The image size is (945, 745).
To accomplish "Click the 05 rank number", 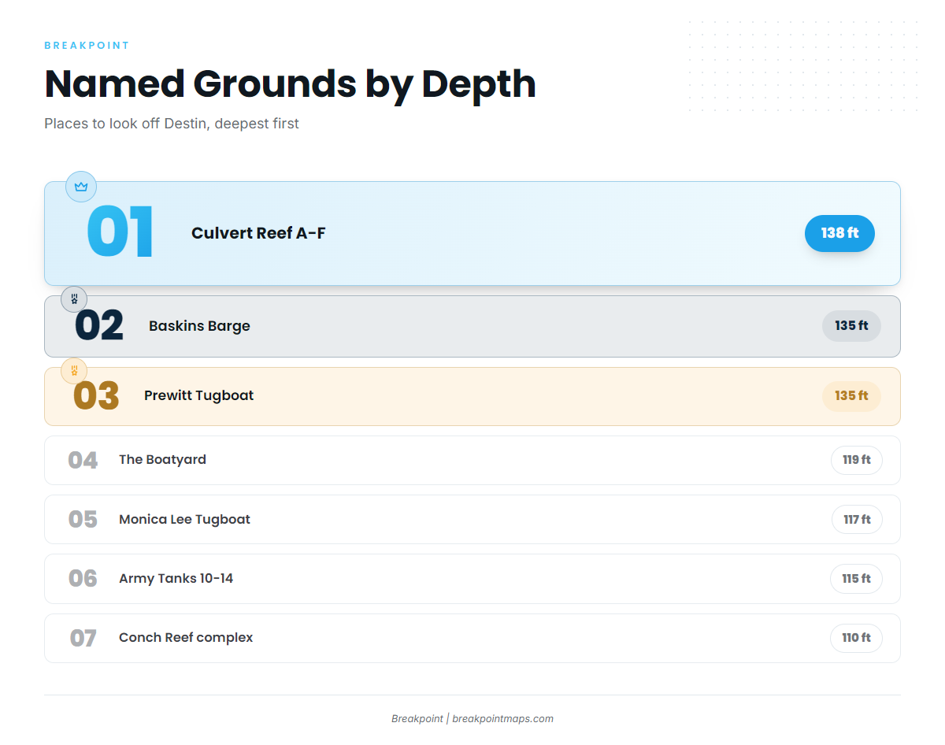I will [83, 520].
